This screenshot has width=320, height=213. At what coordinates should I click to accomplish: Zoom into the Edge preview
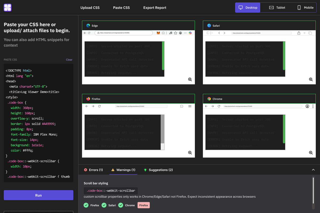(x=190, y=79)
